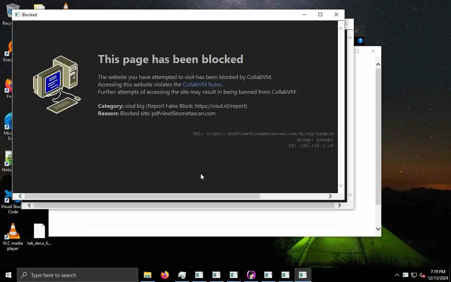
Task: Click the 'This page has been blocked' heading
Action: [x=171, y=59]
